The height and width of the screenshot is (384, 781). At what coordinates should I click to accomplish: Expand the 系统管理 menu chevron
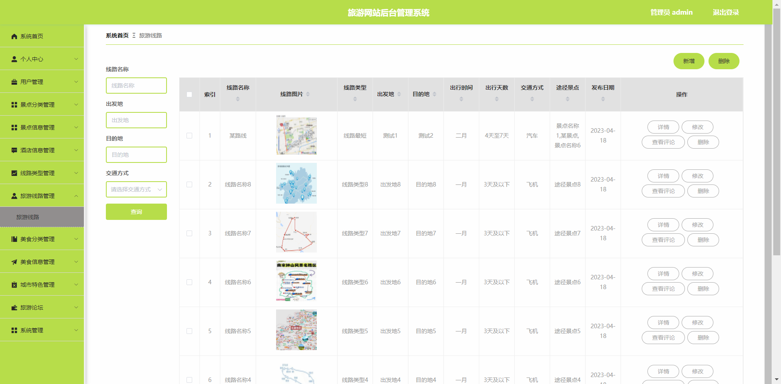(x=76, y=330)
